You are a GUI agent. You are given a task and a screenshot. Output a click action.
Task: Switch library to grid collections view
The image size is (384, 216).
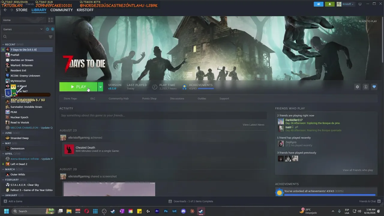(x=51, y=20)
